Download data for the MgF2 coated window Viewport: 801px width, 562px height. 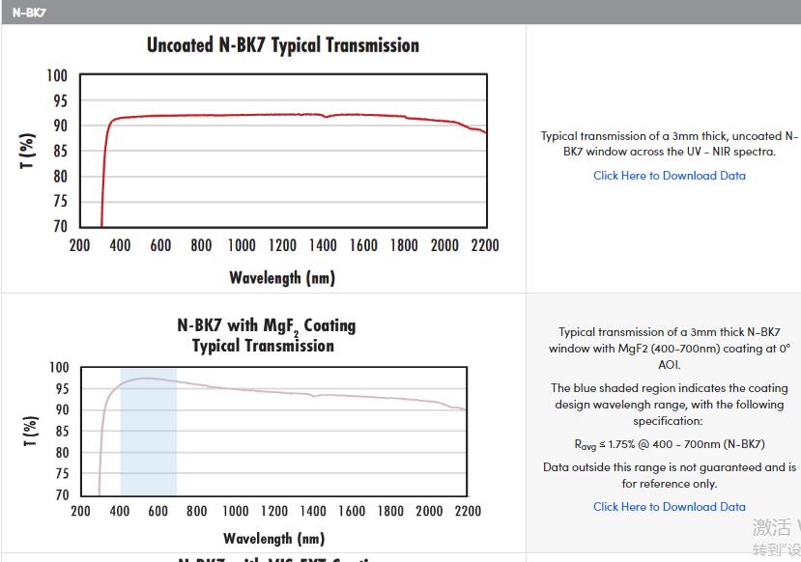(x=669, y=507)
